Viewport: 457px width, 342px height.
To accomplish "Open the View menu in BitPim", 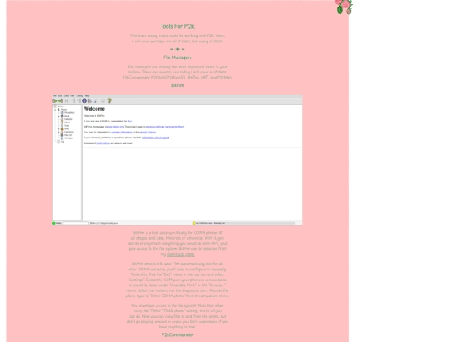I will click(x=73, y=95).
